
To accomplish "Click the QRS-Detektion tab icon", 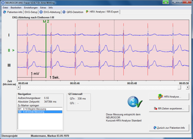I will pyautogui.click(x=64, y=12).
